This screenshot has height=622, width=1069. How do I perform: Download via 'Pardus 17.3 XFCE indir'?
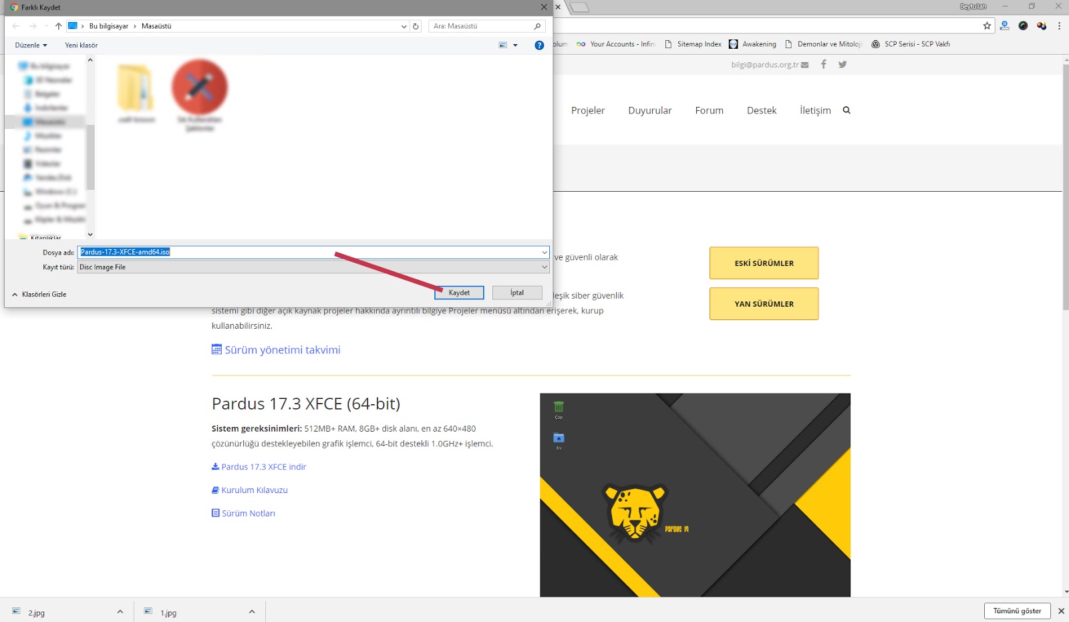click(259, 467)
